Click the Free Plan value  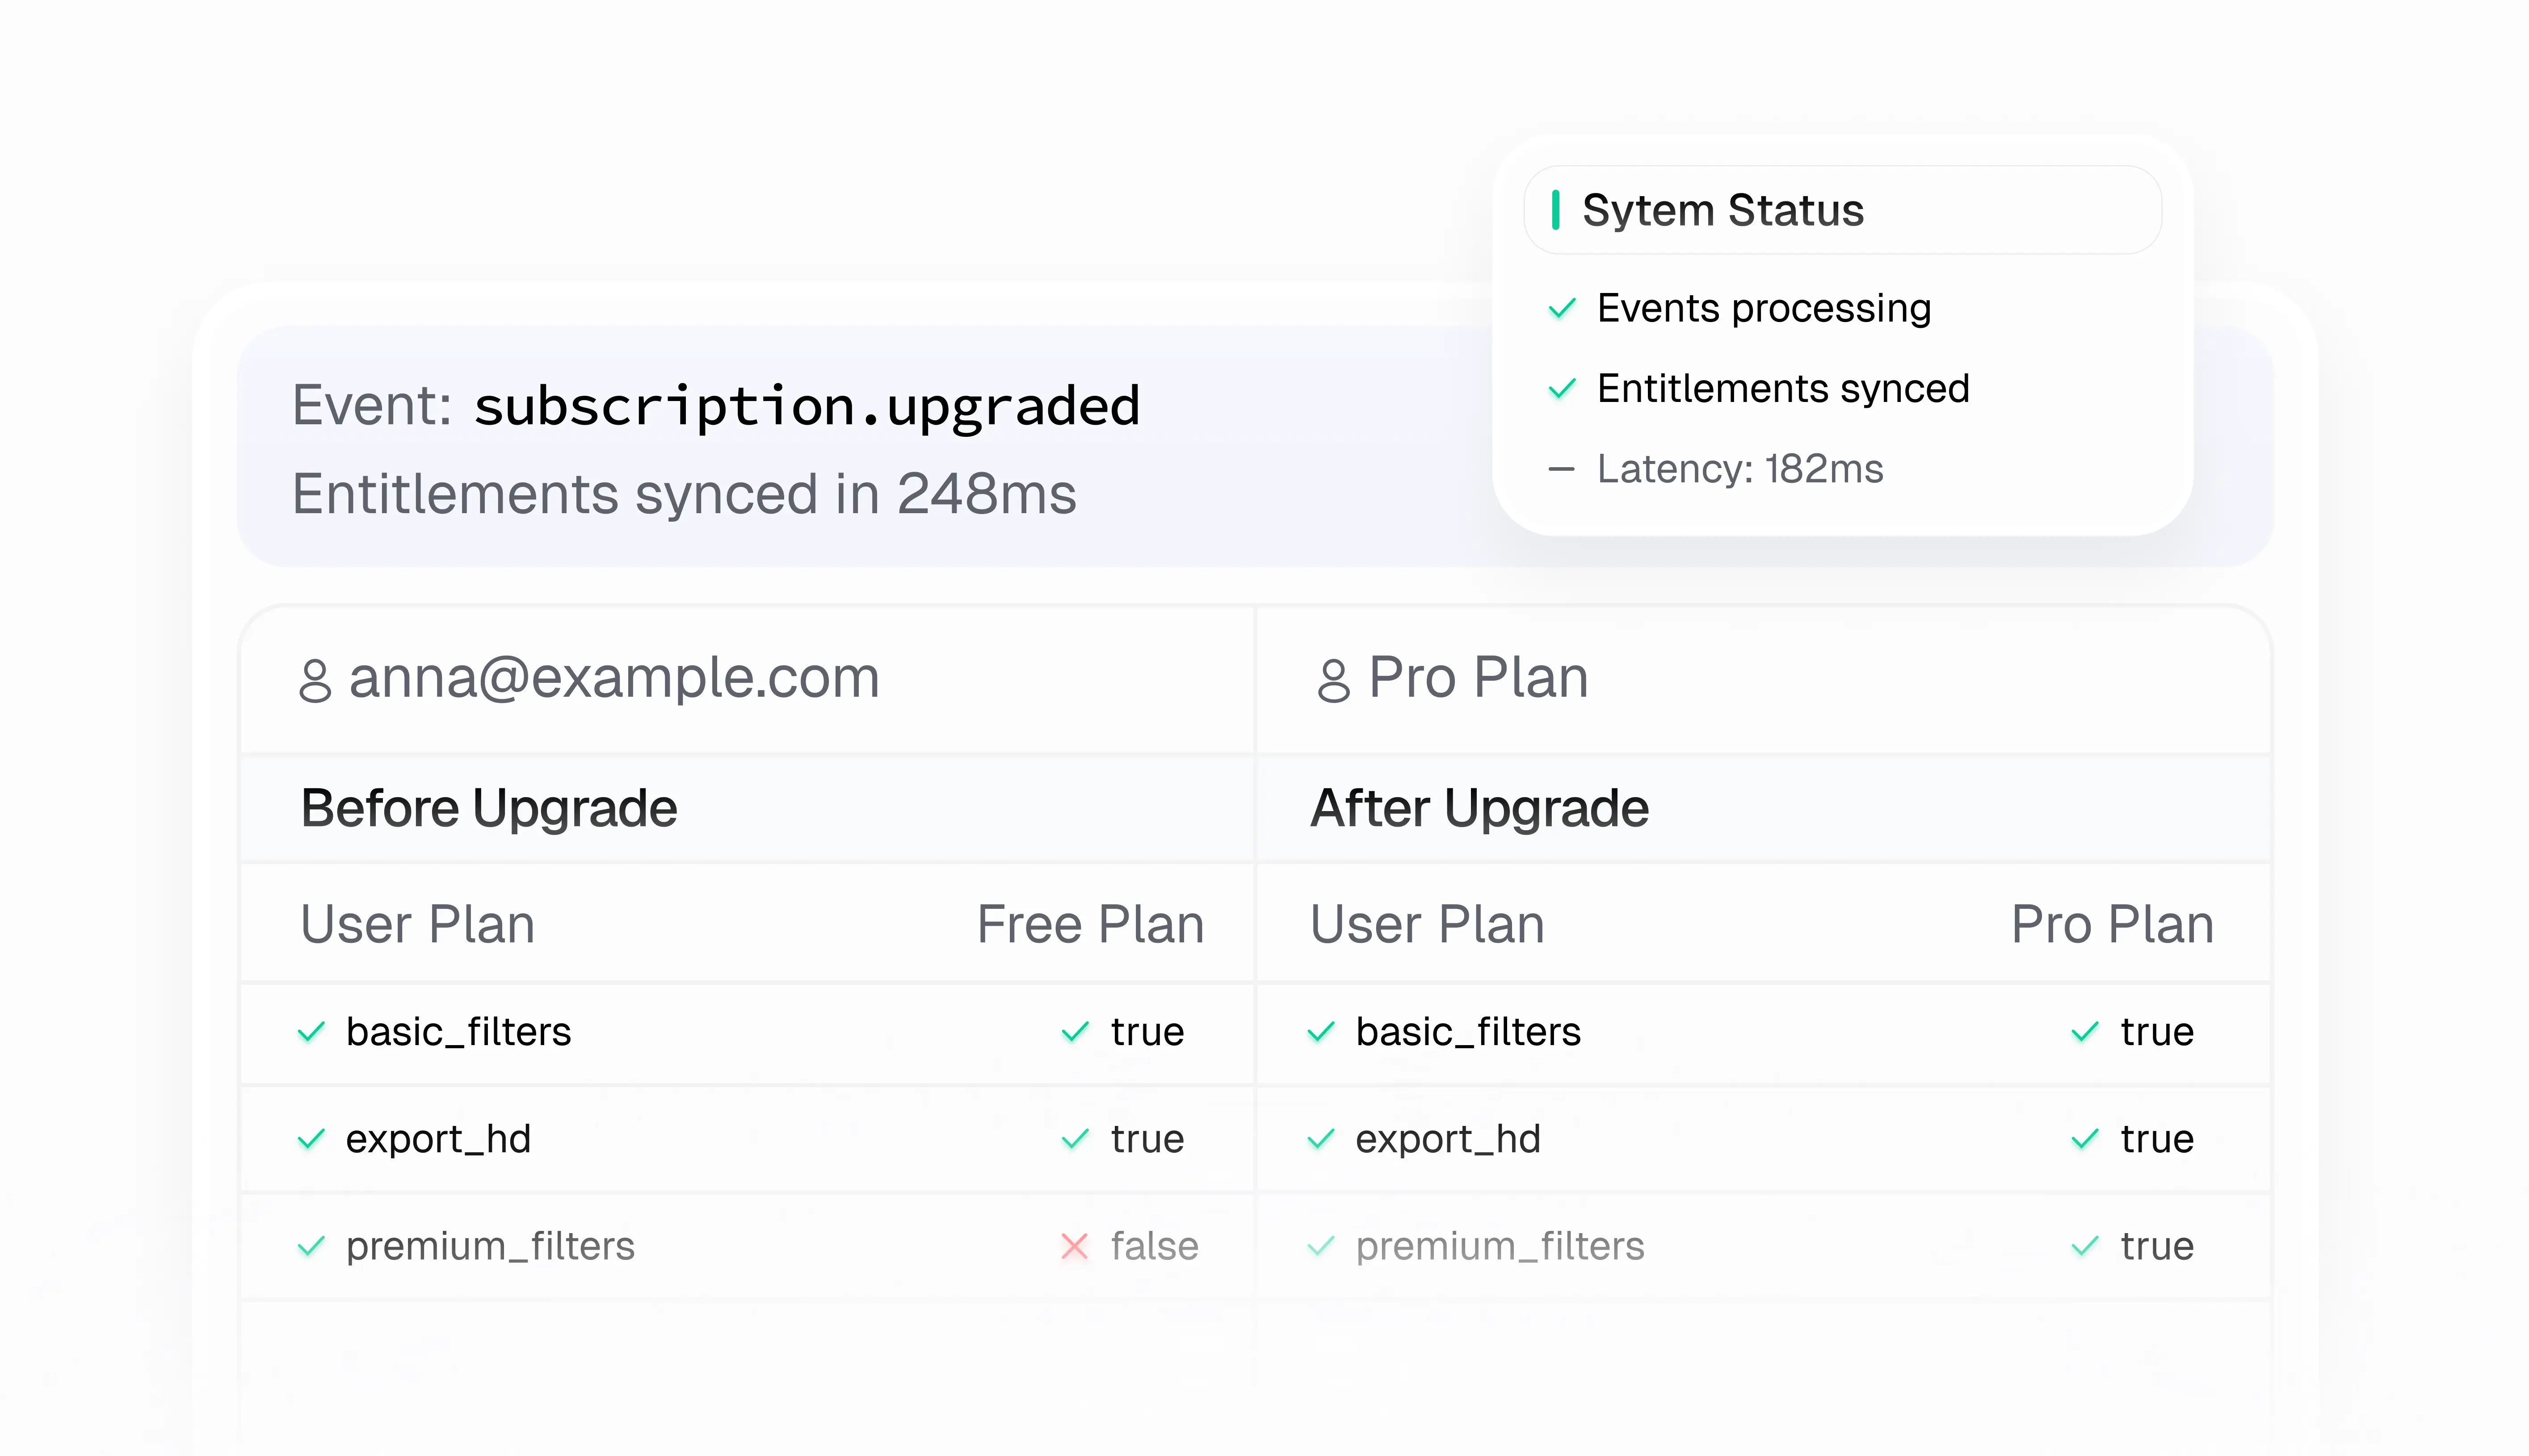click(1090, 924)
